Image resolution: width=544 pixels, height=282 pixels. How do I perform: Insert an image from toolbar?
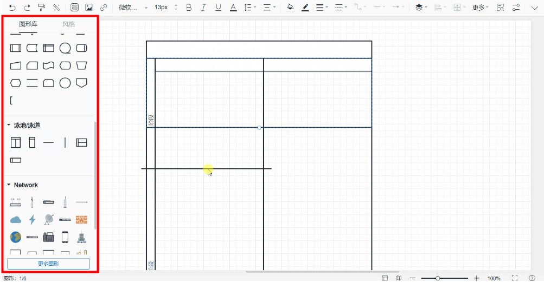(89, 7)
